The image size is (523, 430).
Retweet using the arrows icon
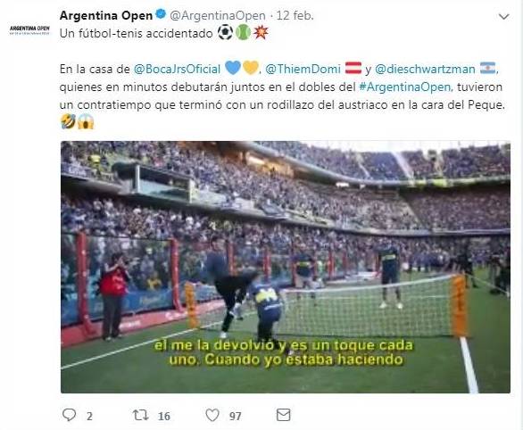tap(140, 415)
